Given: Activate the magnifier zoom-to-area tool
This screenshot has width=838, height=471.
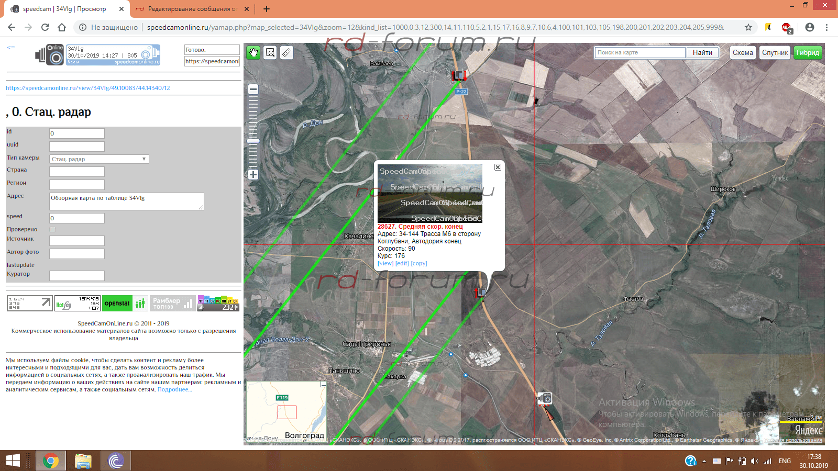Looking at the screenshot, I should 270,52.
